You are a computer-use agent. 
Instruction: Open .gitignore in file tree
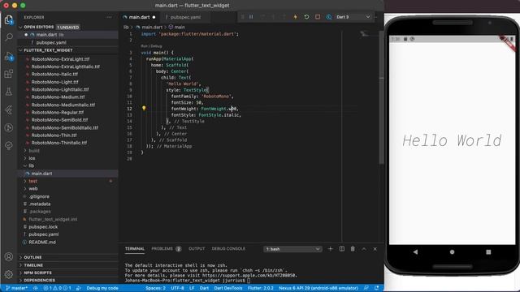coord(39,196)
